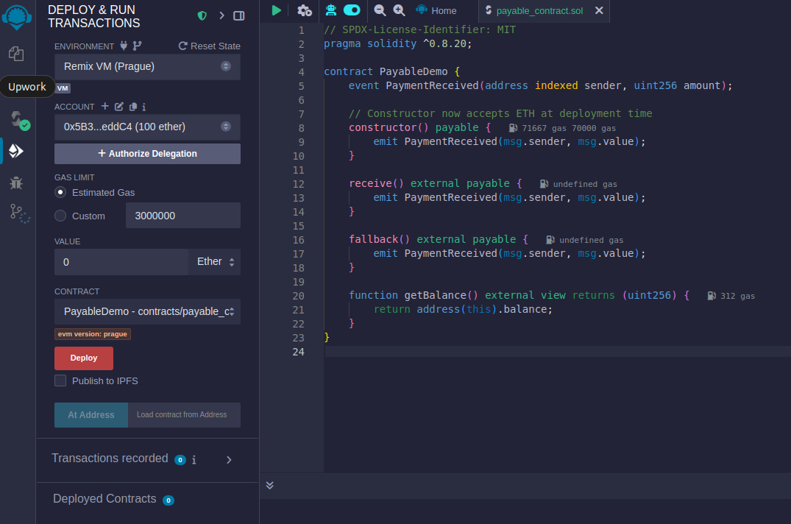The height and width of the screenshot is (524, 791).
Task: Click the environment plug icon
Action: click(x=124, y=46)
